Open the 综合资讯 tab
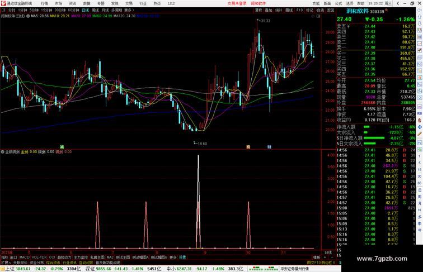Screen dimensions: 423x272 click(x=53, y=263)
